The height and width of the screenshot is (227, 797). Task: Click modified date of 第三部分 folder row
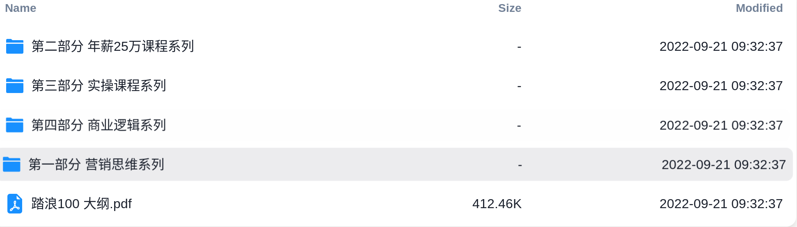click(x=721, y=86)
